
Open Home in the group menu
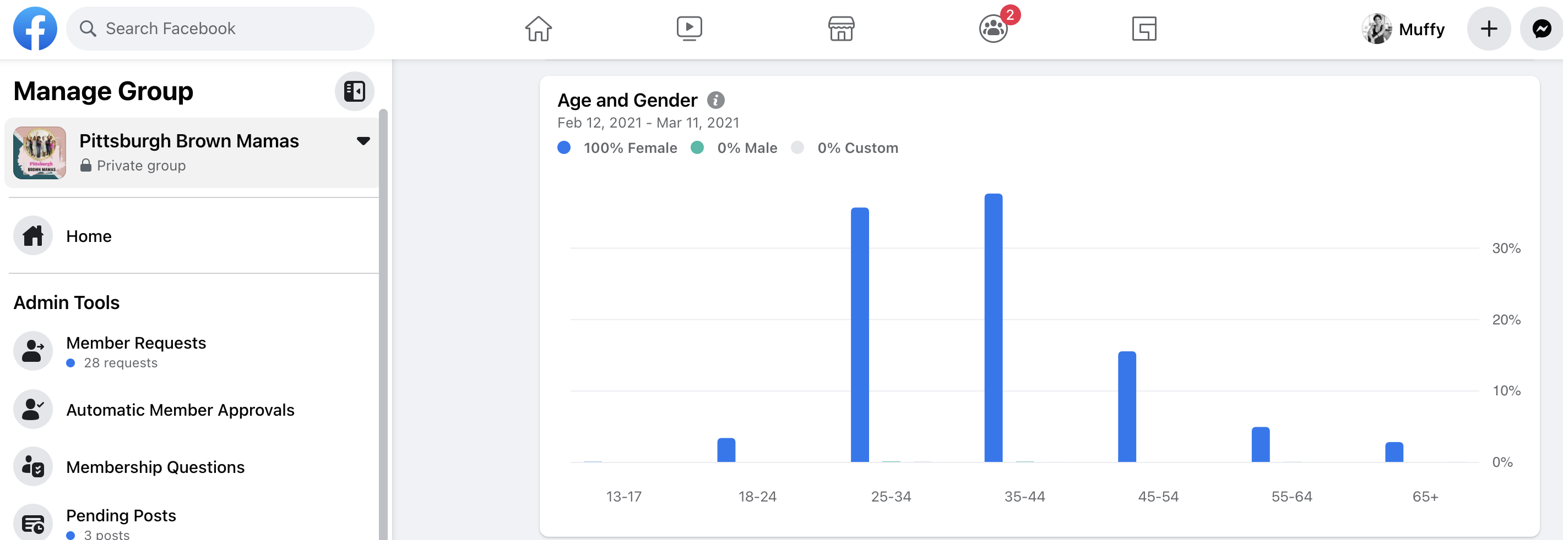[x=192, y=236]
